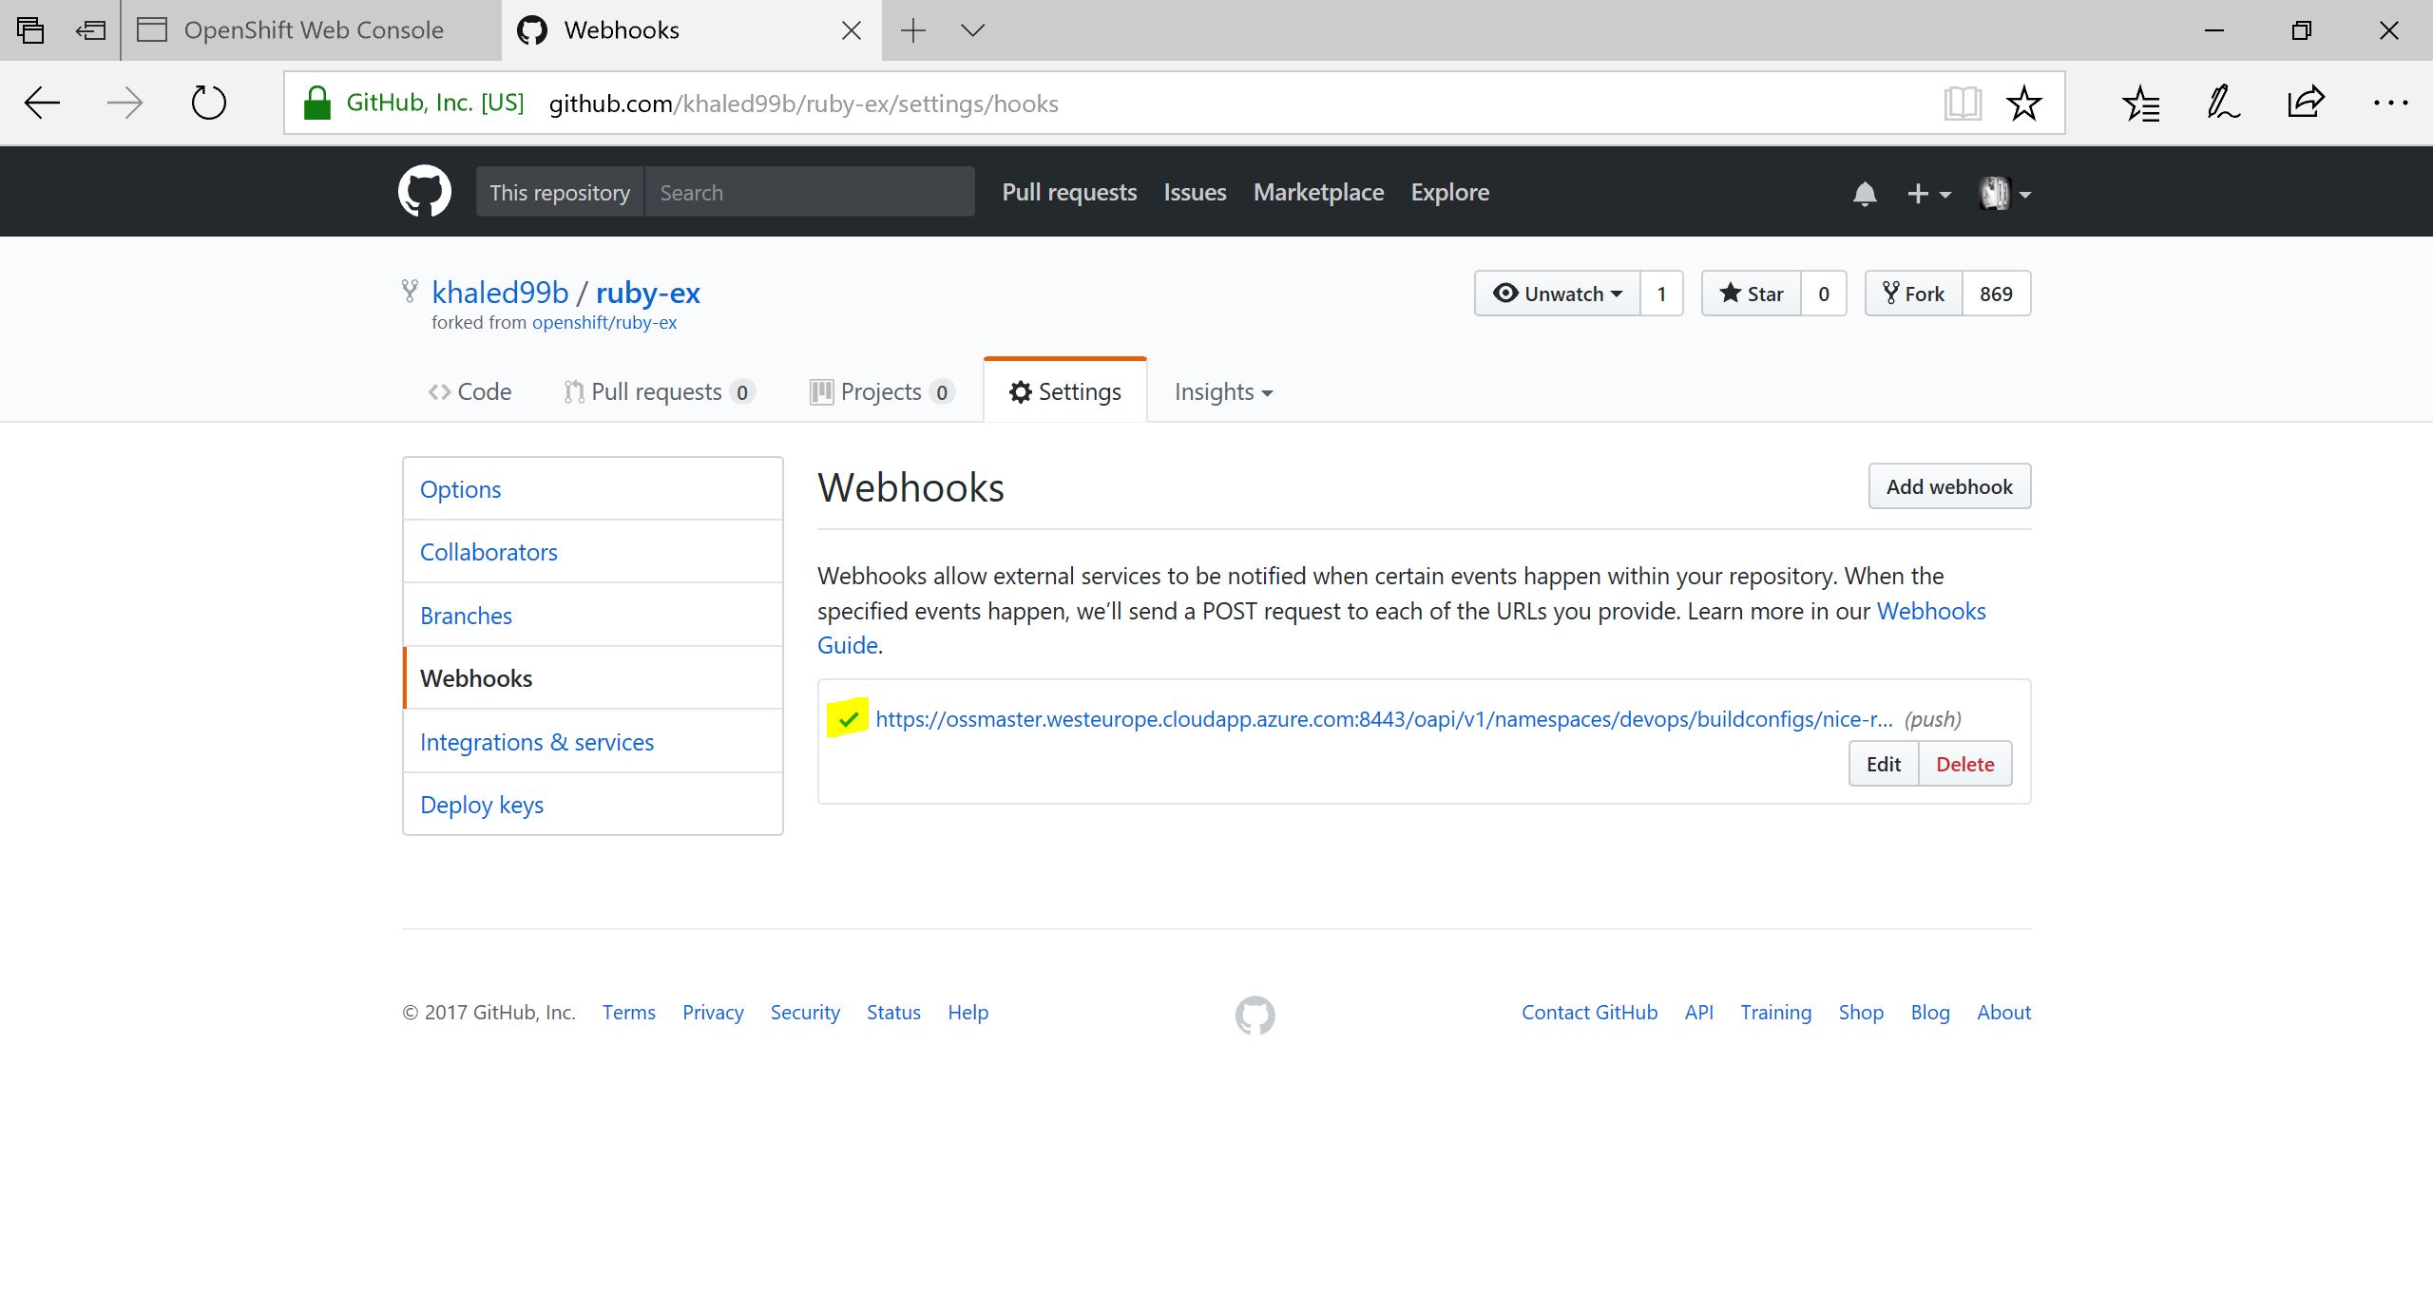Click the green webhook status checkmark
2433x1292 pixels.
(848, 719)
